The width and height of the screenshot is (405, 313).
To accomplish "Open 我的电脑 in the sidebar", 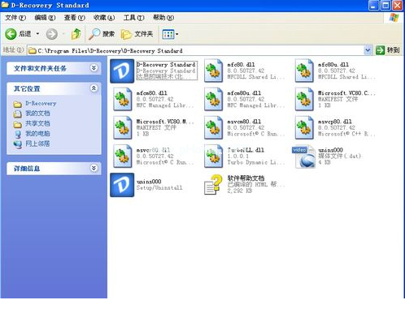I will point(37,134).
